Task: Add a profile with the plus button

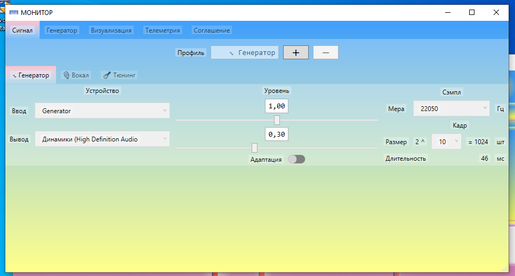Action: click(296, 52)
